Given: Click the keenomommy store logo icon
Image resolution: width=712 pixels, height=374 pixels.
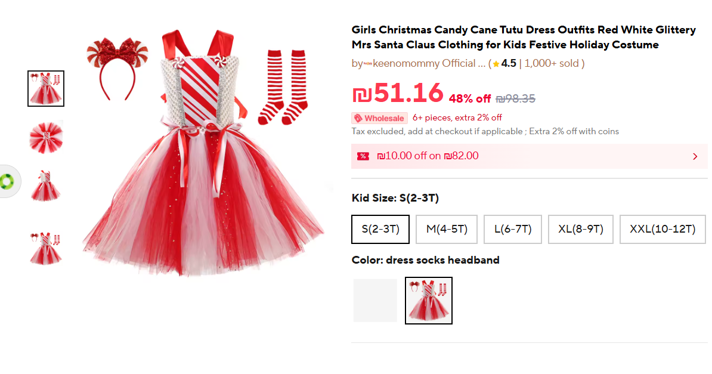Looking at the screenshot, I should [367, 64].
